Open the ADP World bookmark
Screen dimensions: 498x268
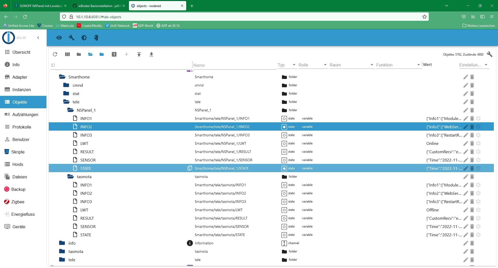tap(143, 25)
